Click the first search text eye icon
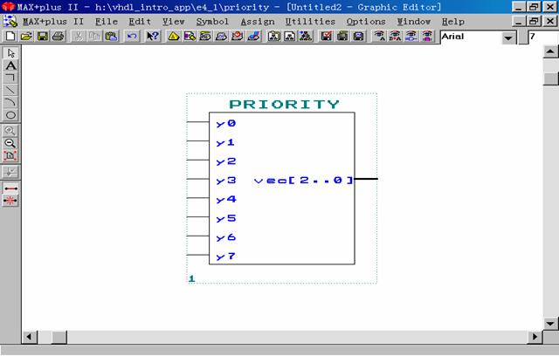559x356 pixels. point(379,36)
